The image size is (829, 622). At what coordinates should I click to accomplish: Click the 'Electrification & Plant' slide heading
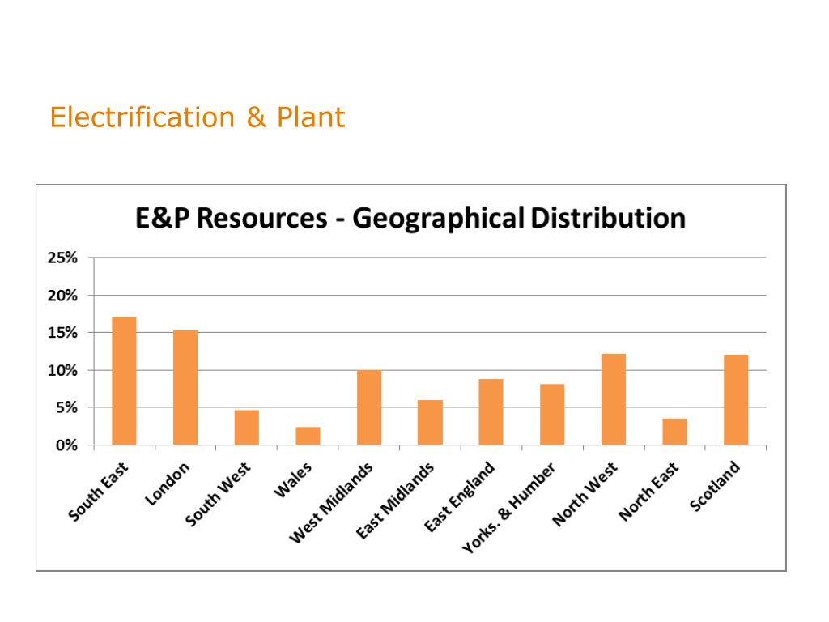pos(198,117)
